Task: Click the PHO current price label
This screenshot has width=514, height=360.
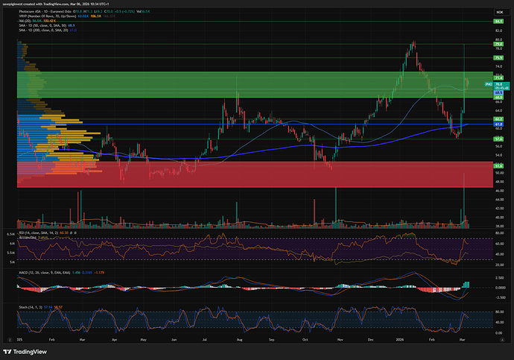Action: point(489,86)
